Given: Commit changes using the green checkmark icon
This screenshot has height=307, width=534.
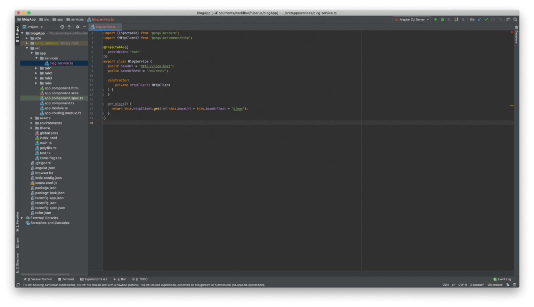Looking at the screenshot, I should click(x=486, y=19).
